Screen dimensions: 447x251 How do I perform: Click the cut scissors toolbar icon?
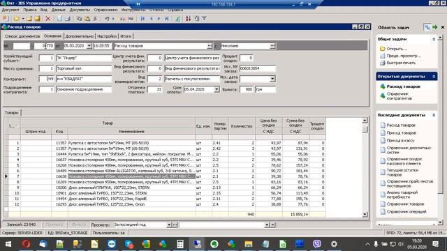95,19
